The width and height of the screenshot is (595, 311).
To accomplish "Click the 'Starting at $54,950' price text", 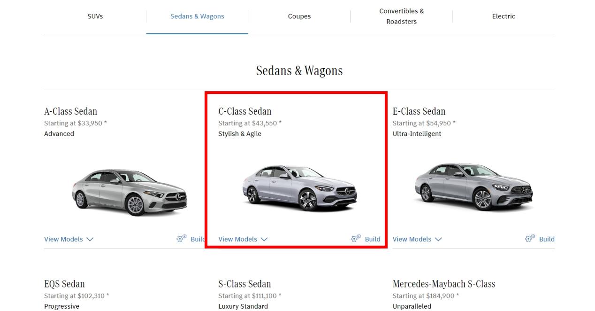I will pos(424,123).
